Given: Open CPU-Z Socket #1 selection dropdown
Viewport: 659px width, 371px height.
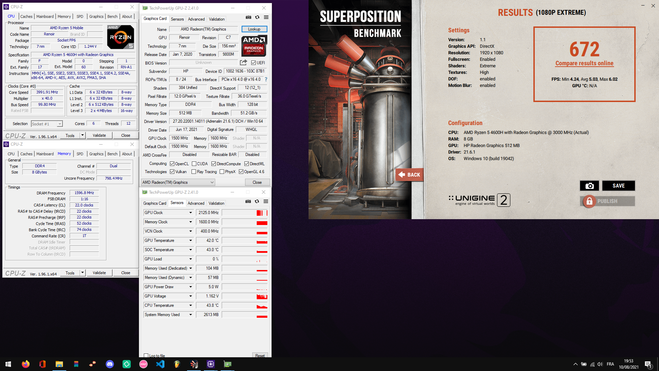Looking at the screenshot, I should [x=47, y=124].
